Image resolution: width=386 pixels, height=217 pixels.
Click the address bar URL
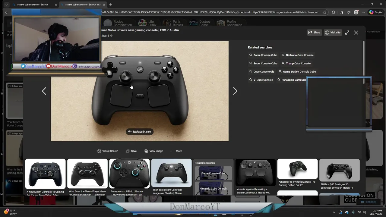[210, 12]
